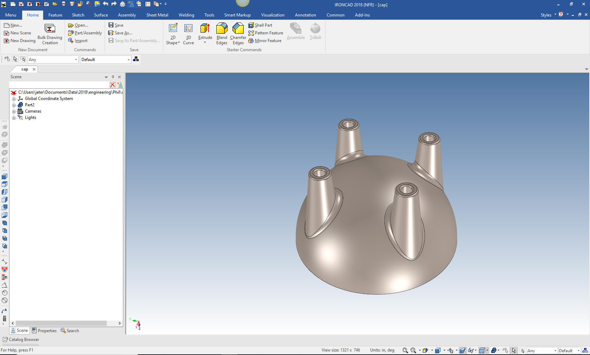Screen dimensions: 590x355
Task: Toggle the box select tool in status bar
Action: [x=522, y=350]
